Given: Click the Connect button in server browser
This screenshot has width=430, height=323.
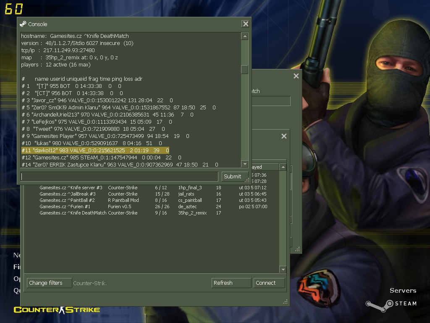Looking at the screenshot, I should tap(269, 283).
